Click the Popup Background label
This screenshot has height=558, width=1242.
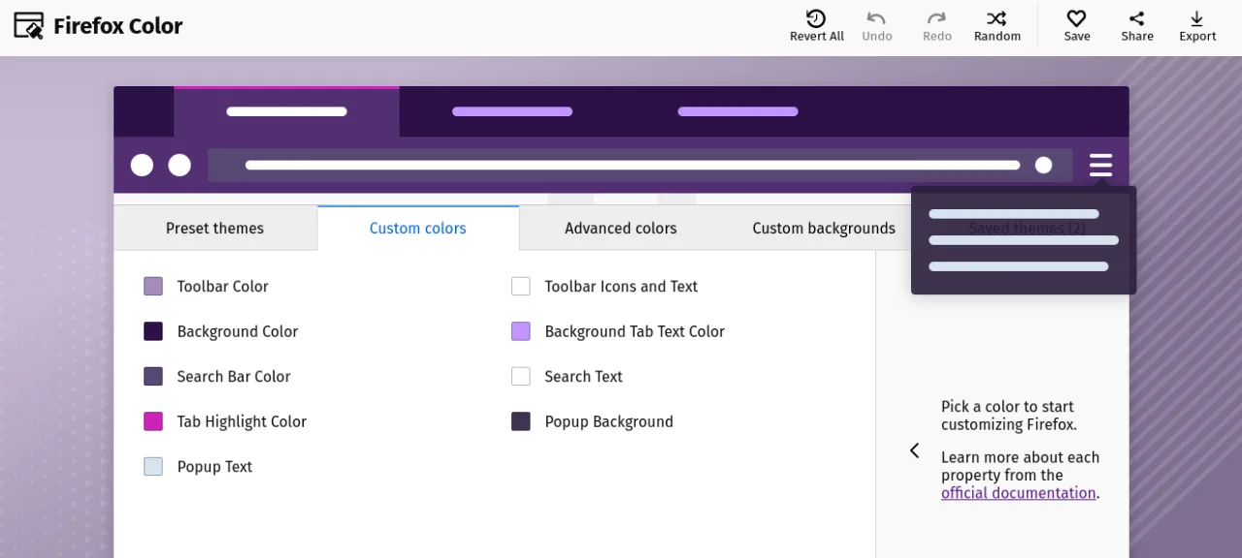coord(608,422)
